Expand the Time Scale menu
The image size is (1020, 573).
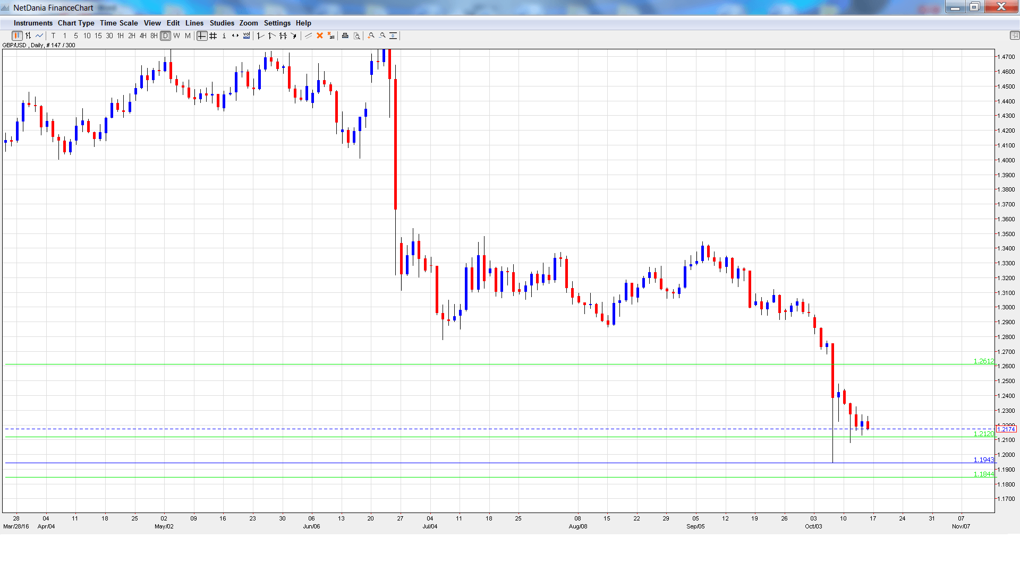(118, 23)
